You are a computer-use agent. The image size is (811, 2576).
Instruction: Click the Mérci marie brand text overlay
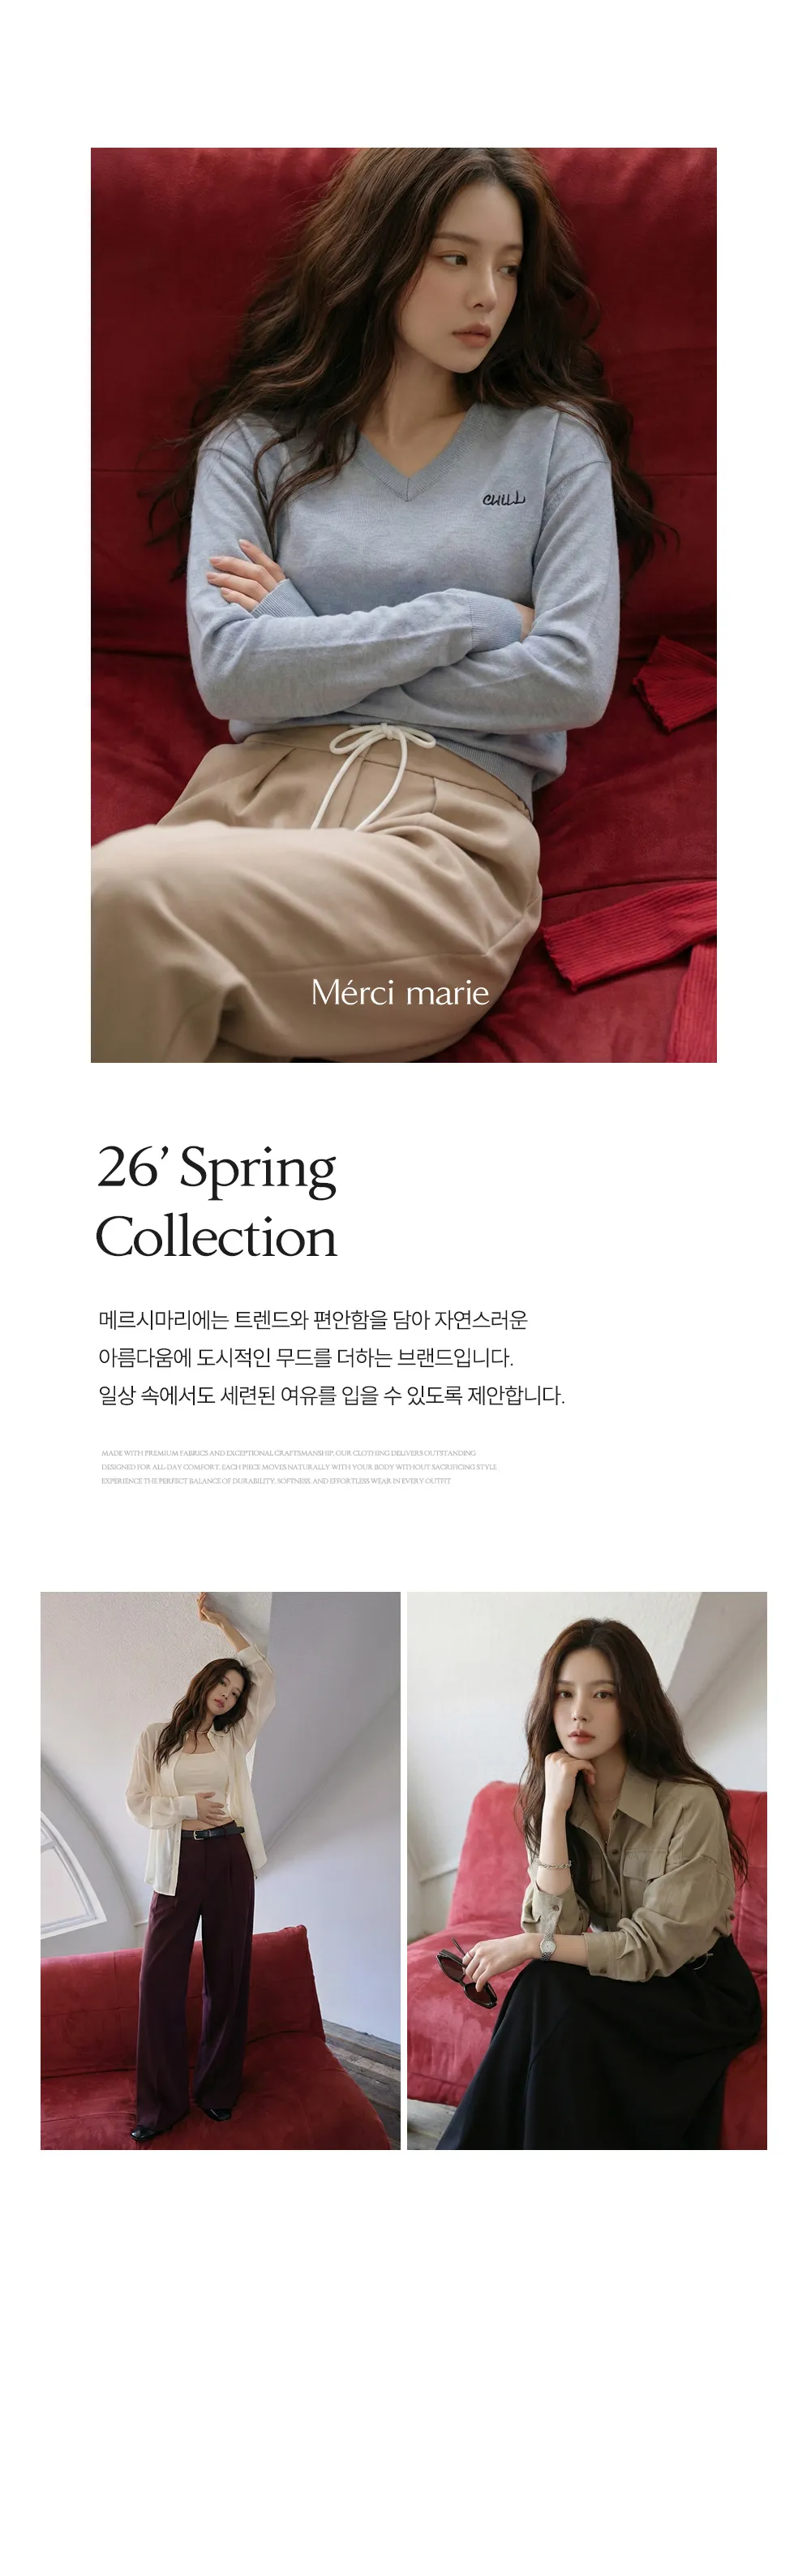coord(400,993)
